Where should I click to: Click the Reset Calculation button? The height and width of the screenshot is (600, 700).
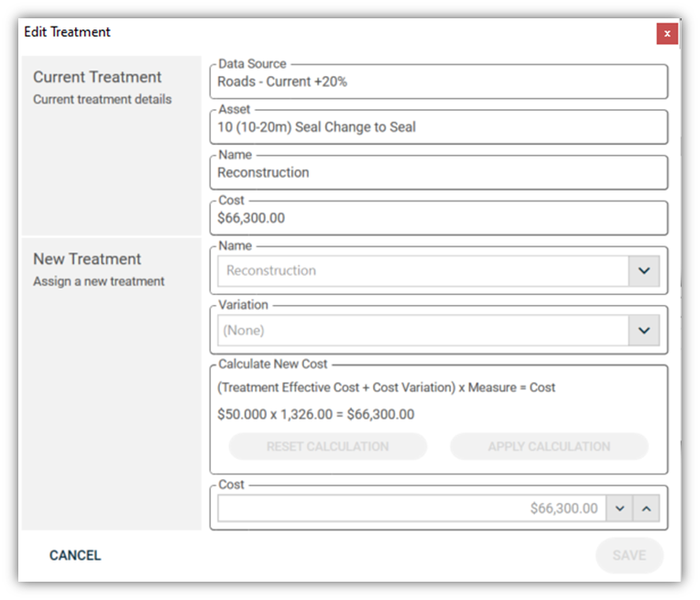pos(328,446)
